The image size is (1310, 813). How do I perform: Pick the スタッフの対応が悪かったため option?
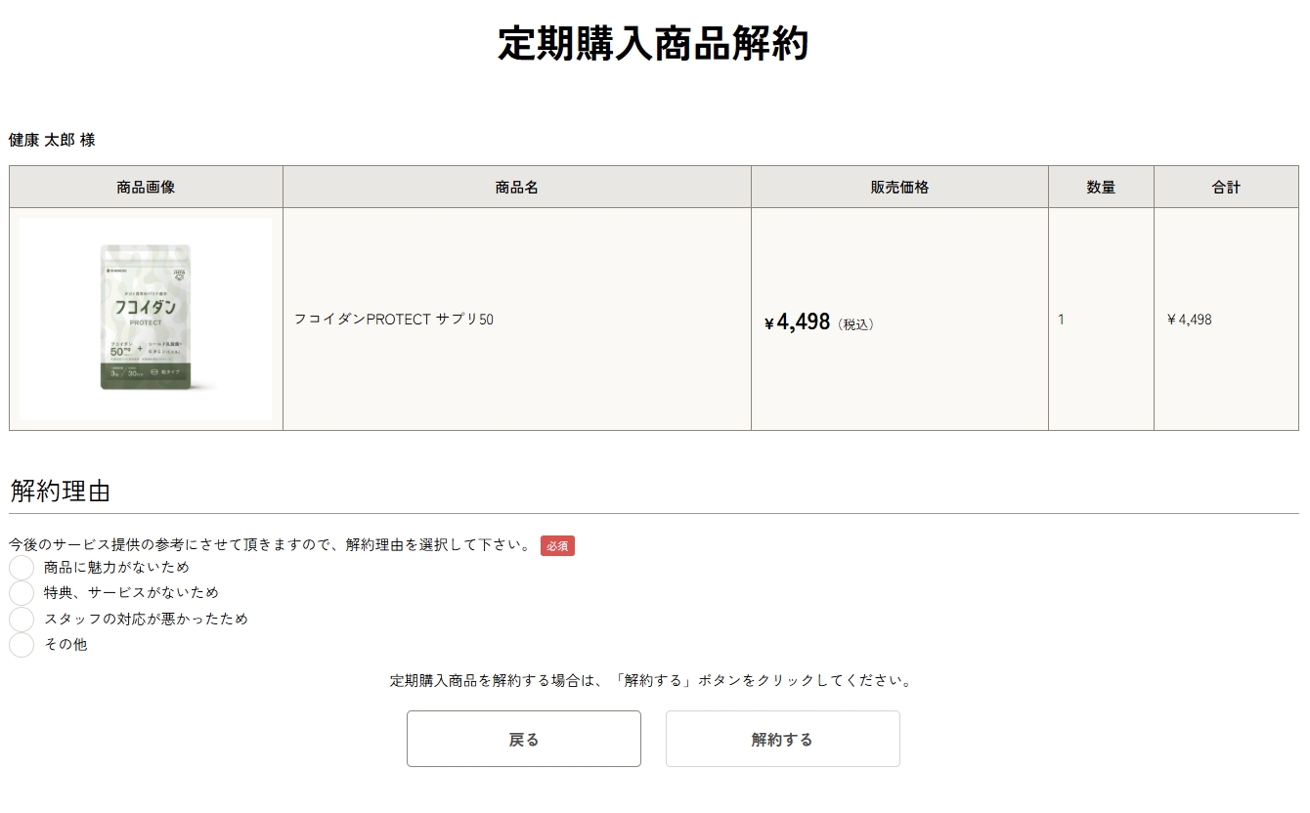[20, 619]
